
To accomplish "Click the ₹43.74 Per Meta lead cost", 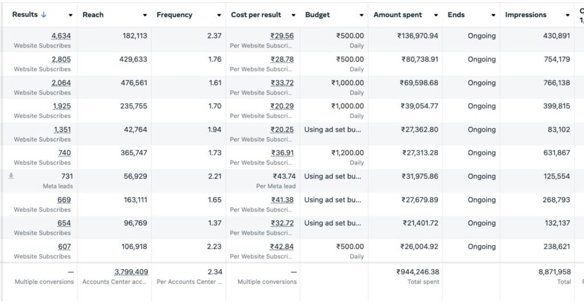I will 284,177.
